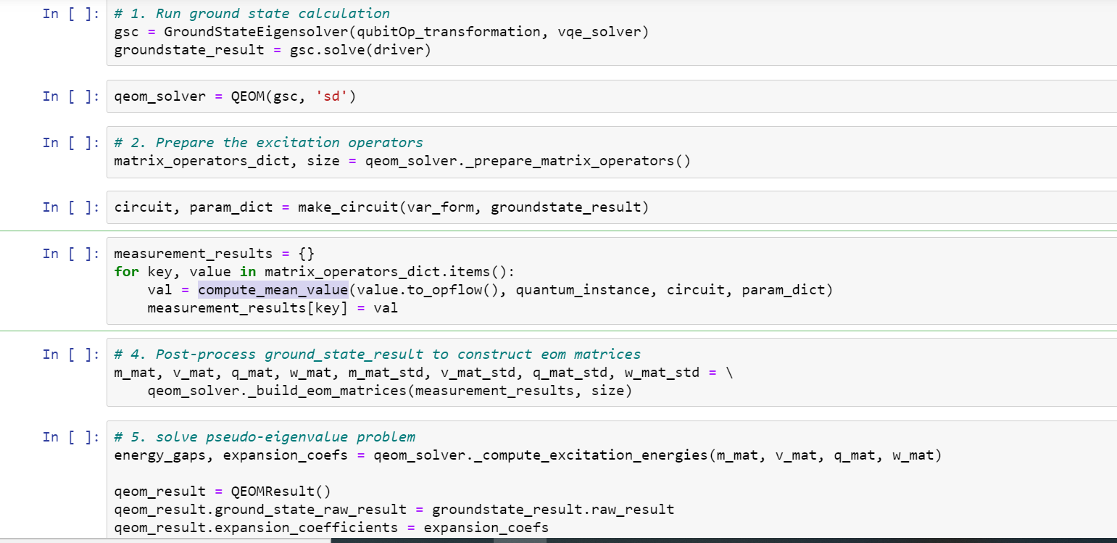Click the comment '# 5. solve pseudo-eigenvalue problem'
This screenshot has height=543, width=1117.
pos(265,437)
